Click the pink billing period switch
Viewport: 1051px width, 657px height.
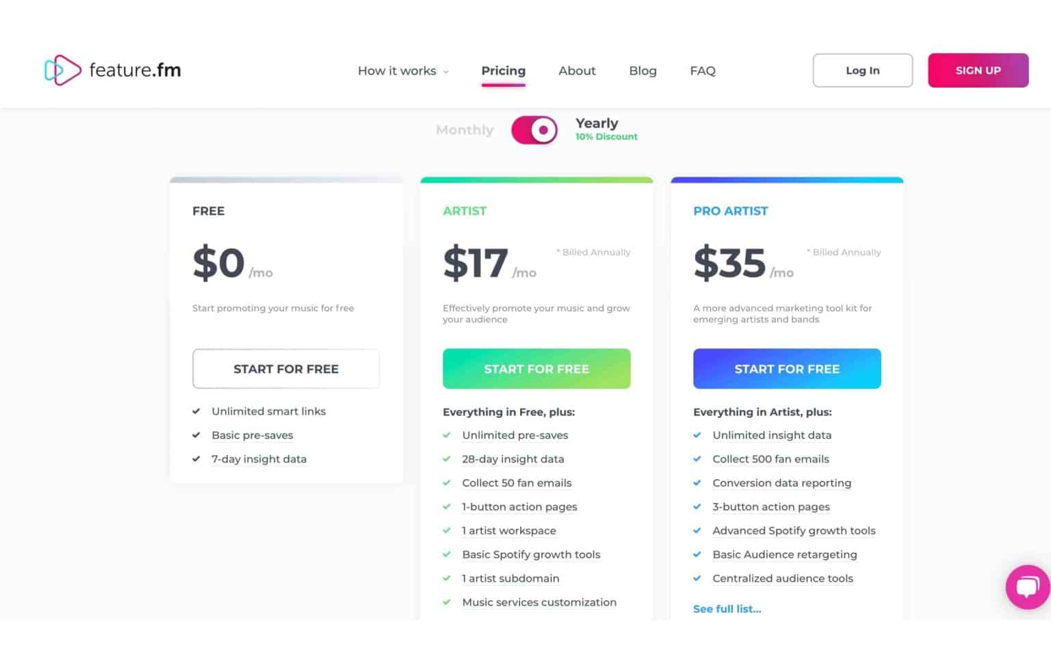pos(534,130)
